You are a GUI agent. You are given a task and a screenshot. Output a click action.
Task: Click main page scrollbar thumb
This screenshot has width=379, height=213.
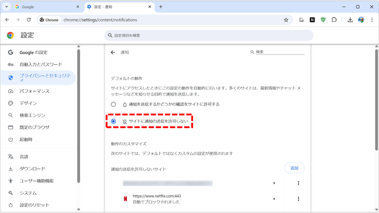pyautogui.click(x=376, y=100)
